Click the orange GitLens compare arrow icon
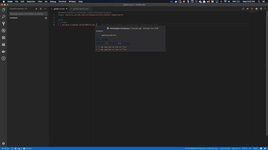This screenshot has height=150, width=268. (252, 9)
